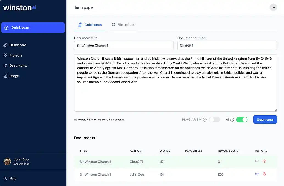View the John Doe document with eye icon
The width and height of the screenshot is (284, 186).
coord(257,174)
